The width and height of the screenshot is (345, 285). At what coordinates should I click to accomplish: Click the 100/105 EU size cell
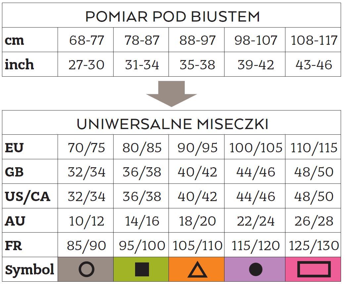(255, 148)
